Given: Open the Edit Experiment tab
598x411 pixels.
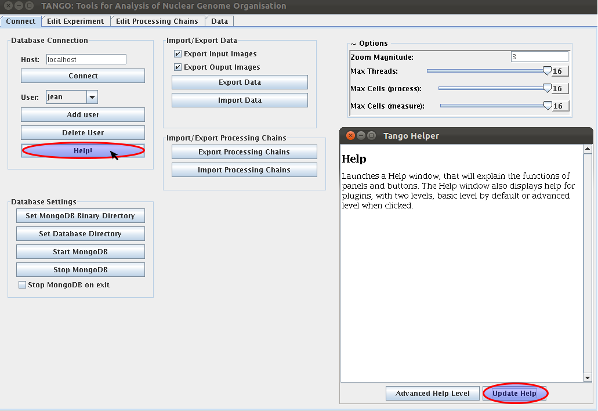Looking at the screenshot, I should tap(75, 21).
